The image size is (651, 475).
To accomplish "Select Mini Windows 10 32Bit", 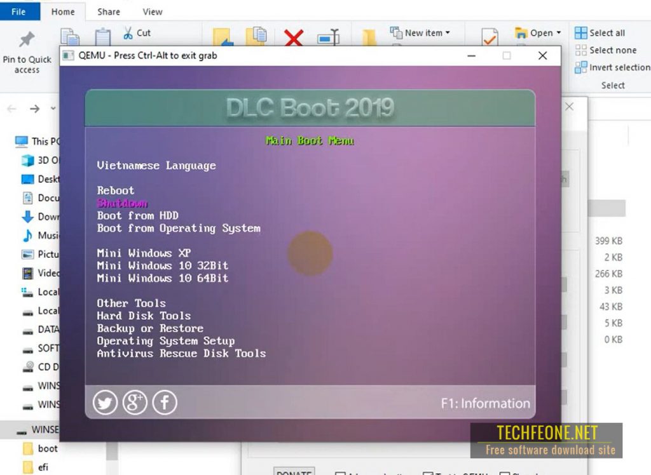I will tap(162, 265).
